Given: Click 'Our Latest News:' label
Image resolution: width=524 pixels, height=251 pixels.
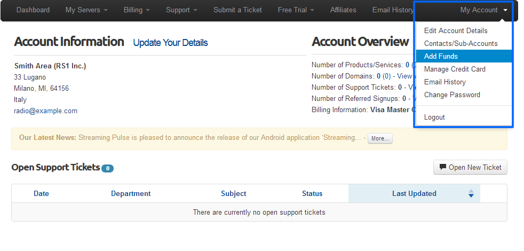Looking at the screenshot, I should [48, 138].
